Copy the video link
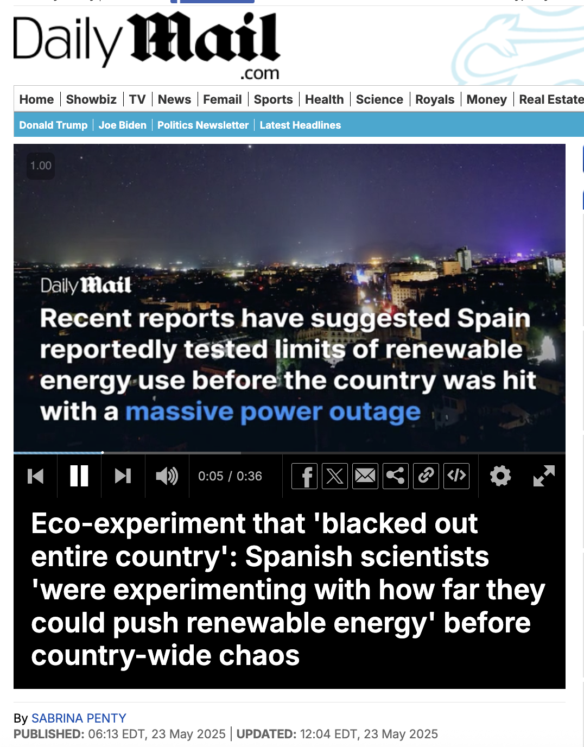584x747 pixels. point(426,477)
